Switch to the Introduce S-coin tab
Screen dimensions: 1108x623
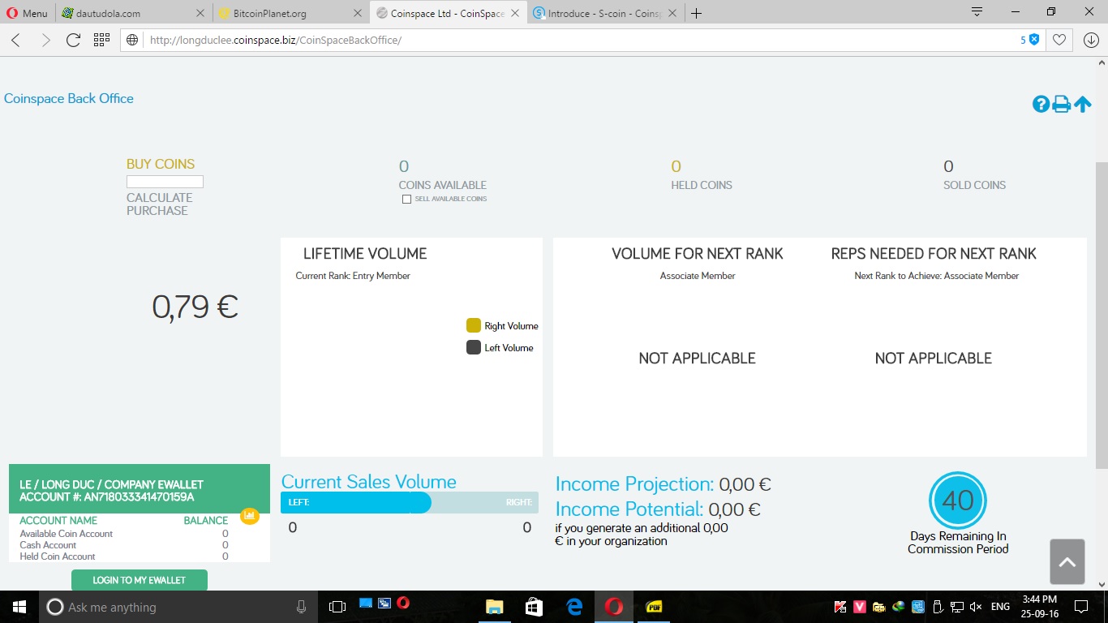[x=607, y=14]
